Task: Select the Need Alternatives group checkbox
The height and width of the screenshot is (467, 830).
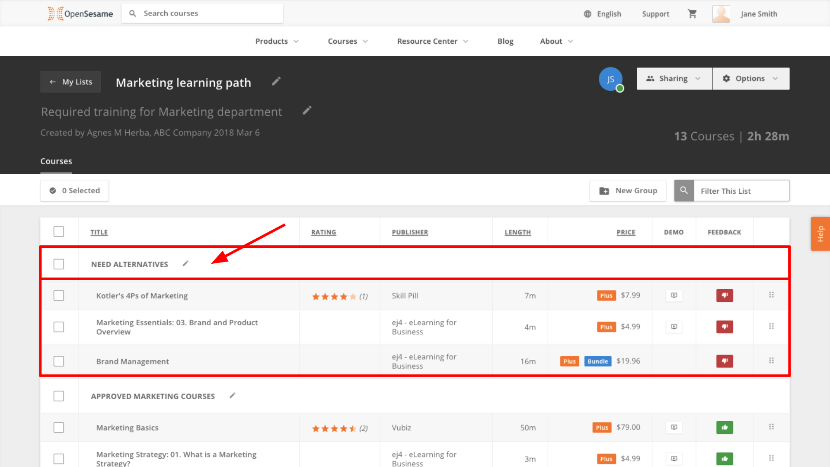Action: [x=59, y=264]
